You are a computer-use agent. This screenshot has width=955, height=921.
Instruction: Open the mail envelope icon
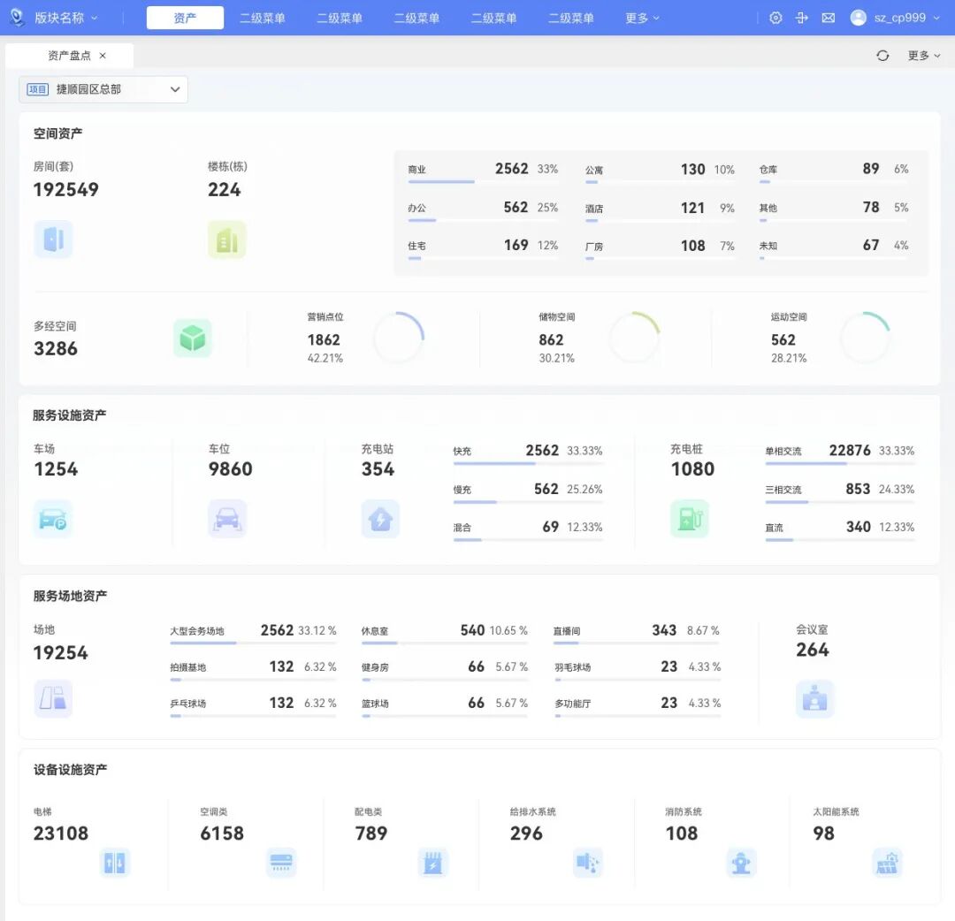tap(828, 18)
